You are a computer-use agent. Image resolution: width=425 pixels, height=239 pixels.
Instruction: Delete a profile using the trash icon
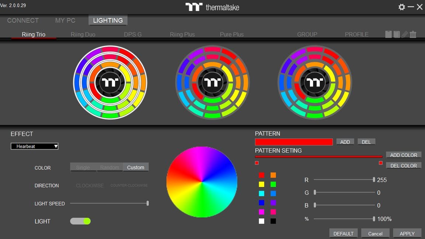[x=413, y=34]
